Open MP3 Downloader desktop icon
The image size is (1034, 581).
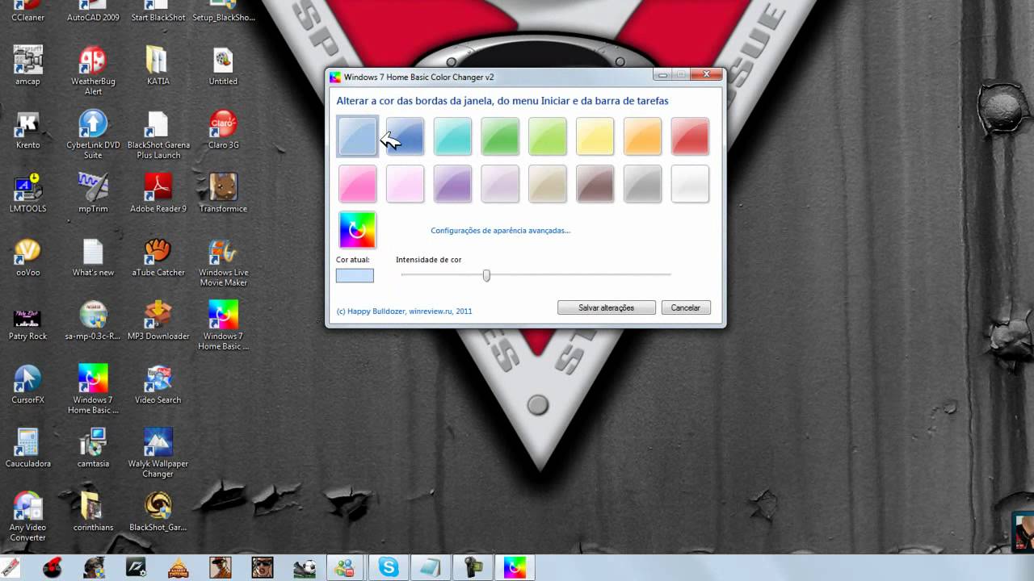click(x=158, y=320)
